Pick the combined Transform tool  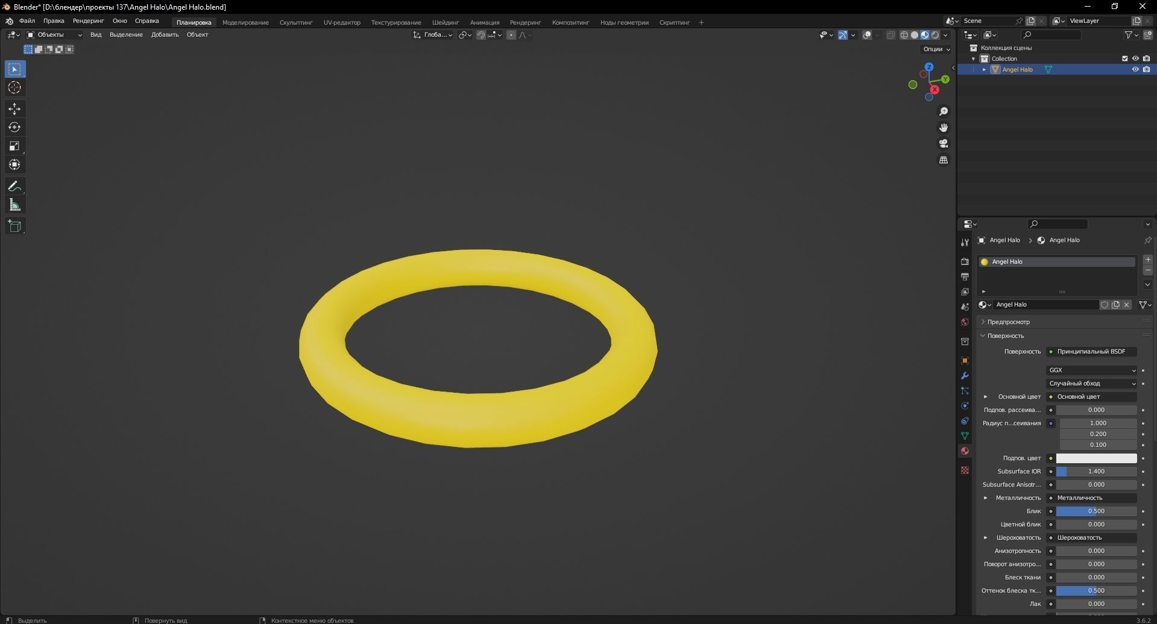point(14,165)
